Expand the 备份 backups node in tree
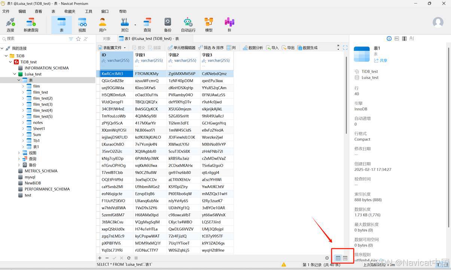This screenshot has height=270, width=451. pos(19,165)
